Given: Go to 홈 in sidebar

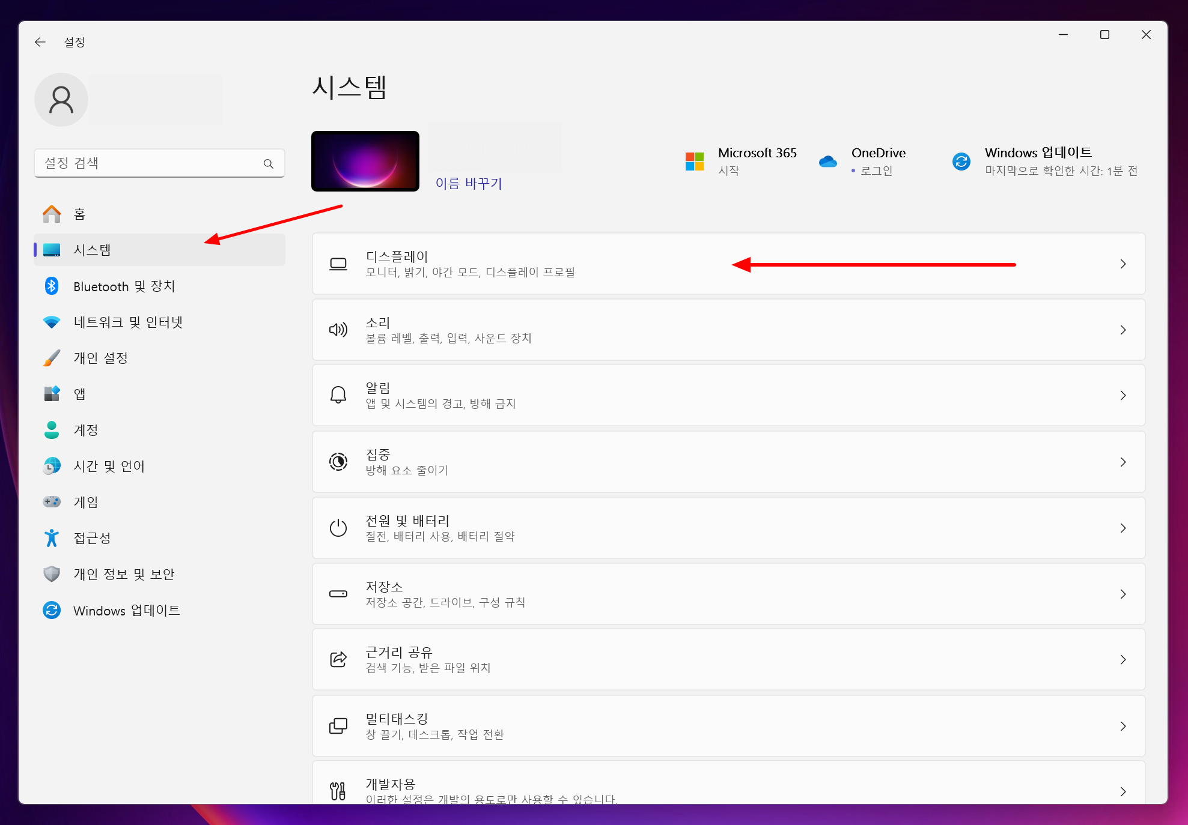Looking at the screenshot, I should point(79,214).
